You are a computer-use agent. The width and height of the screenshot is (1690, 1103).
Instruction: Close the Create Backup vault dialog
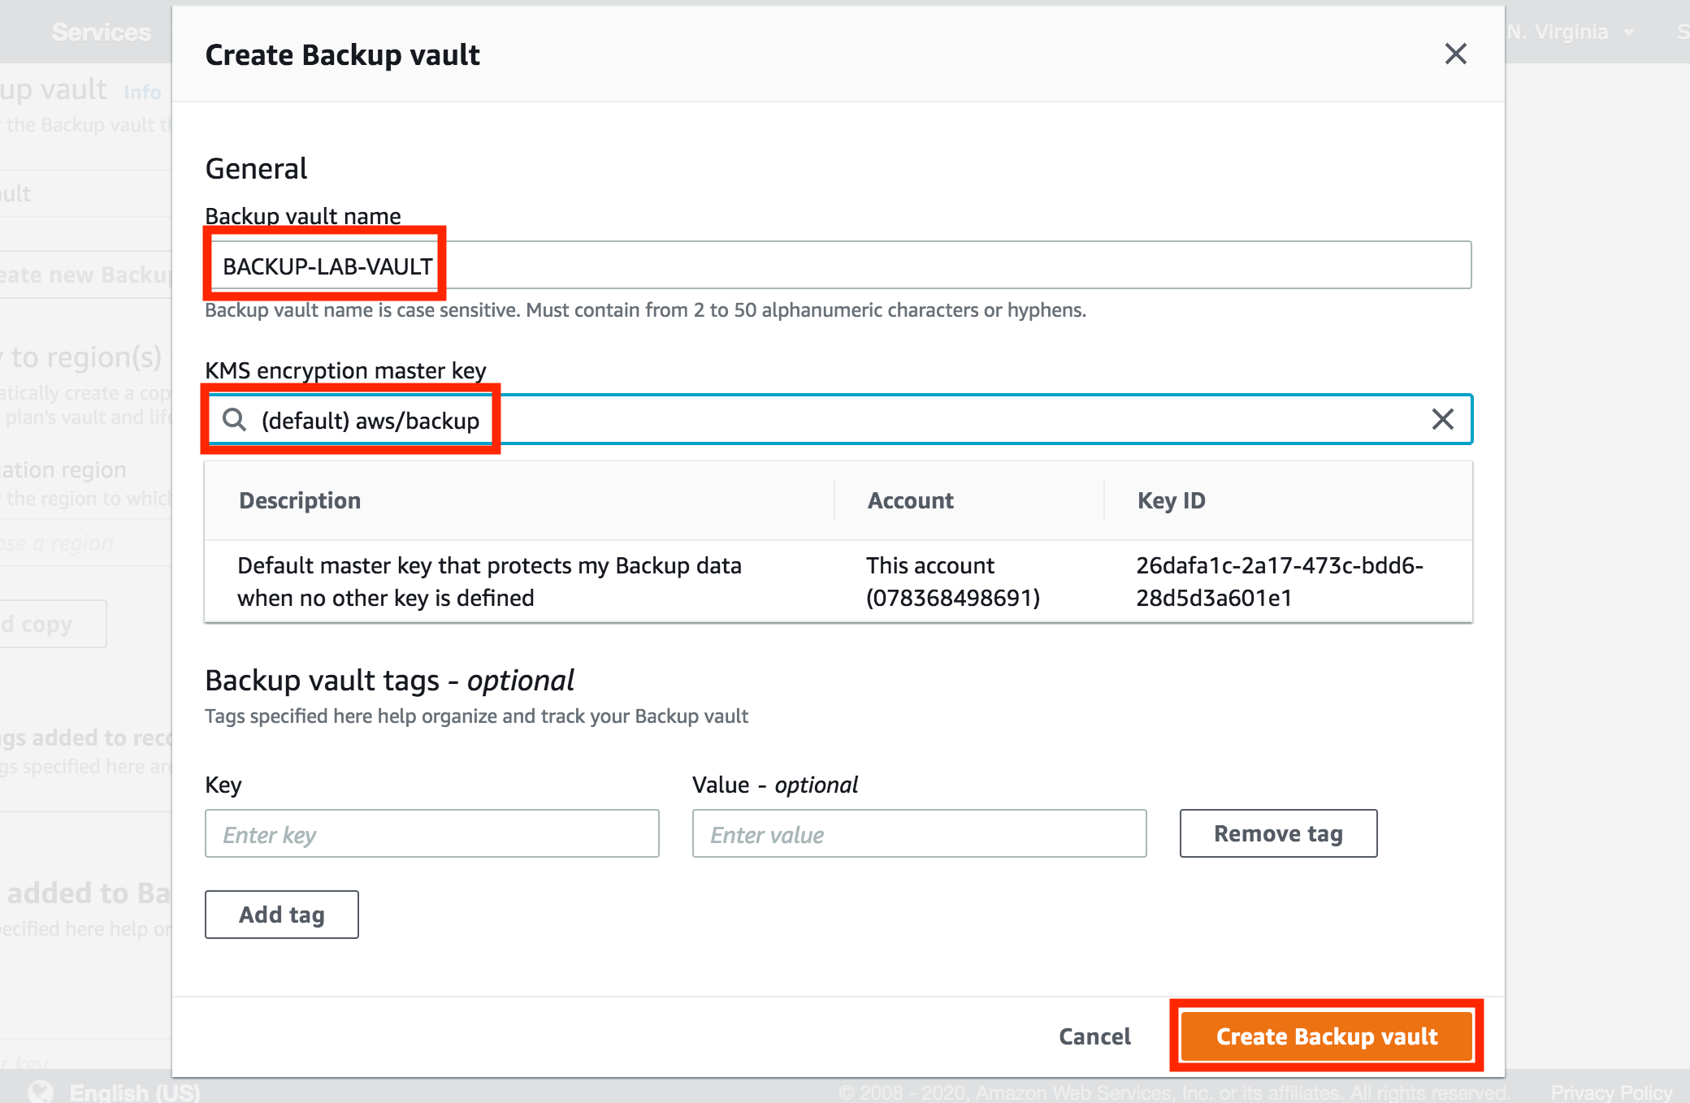[1455, 54]
